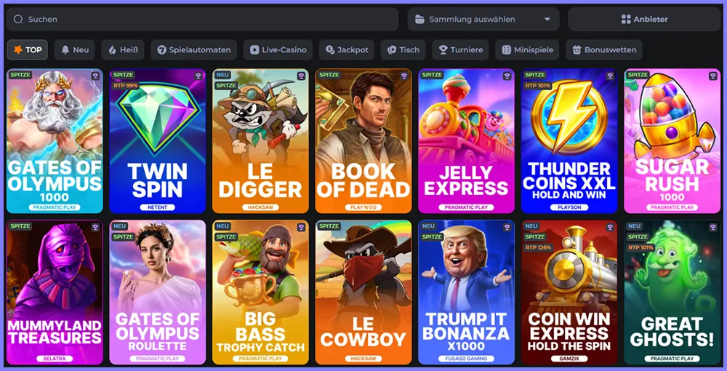Play the Le Digger slot
This screenshot has height=371, width=727.
pos(260,141)
